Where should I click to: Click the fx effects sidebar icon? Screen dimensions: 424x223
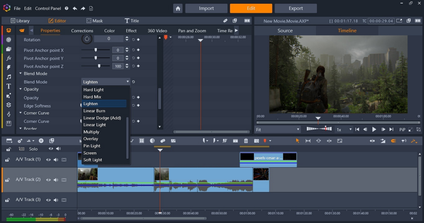tap(8, 58)
